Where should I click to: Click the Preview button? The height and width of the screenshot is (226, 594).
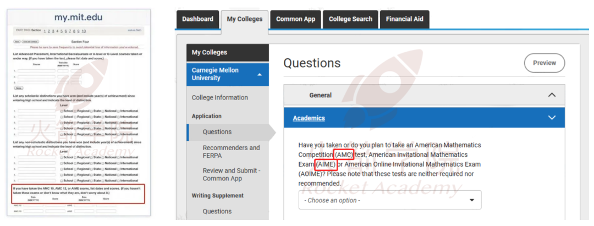pyautogui.click(x=544, y=63)
